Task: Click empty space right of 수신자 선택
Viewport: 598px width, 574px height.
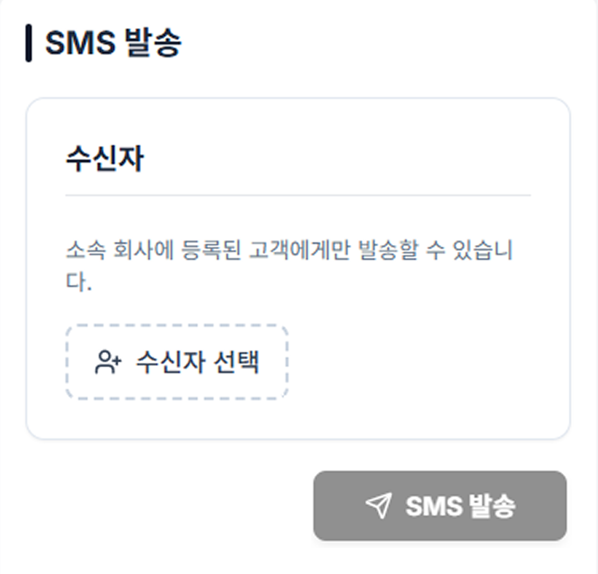Action: (424, 362)
